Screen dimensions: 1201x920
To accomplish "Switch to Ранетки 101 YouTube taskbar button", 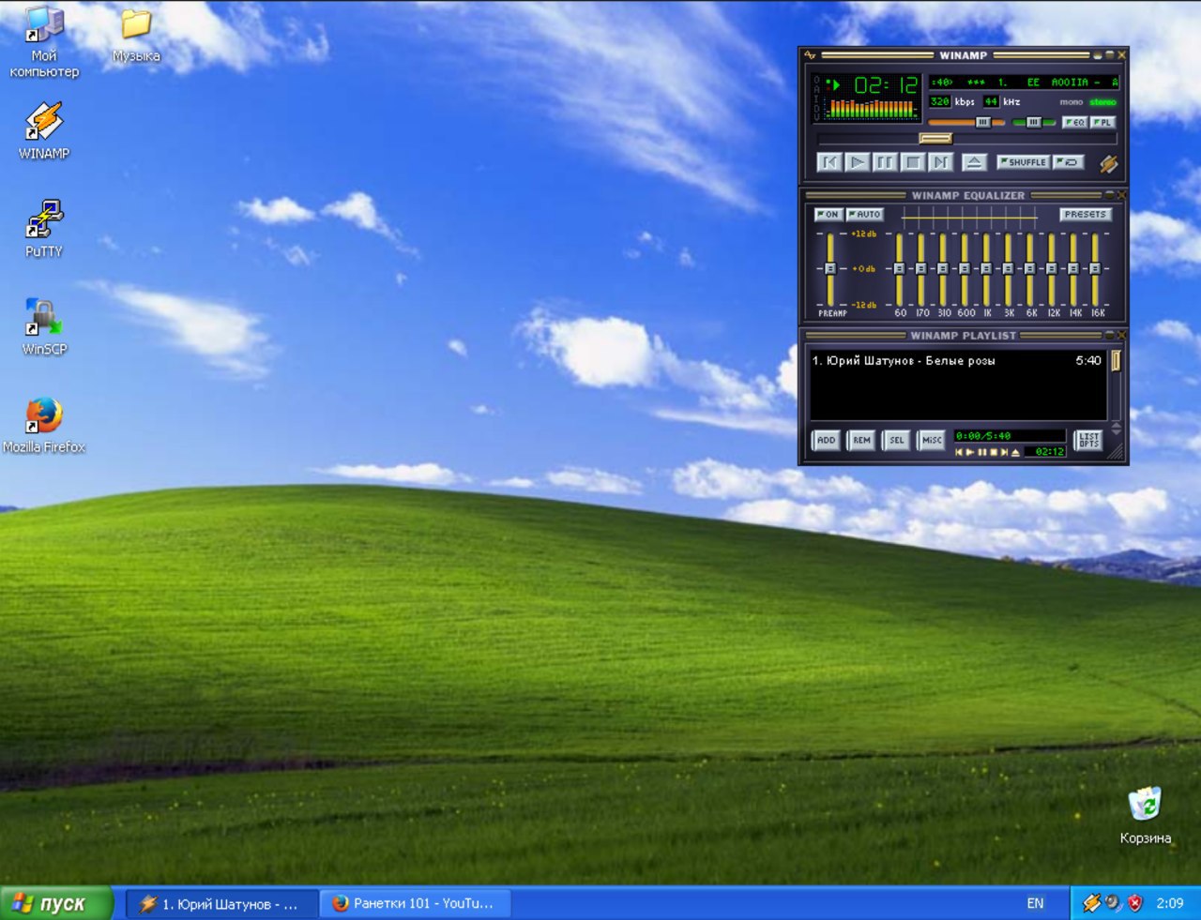I will [416, 903].
